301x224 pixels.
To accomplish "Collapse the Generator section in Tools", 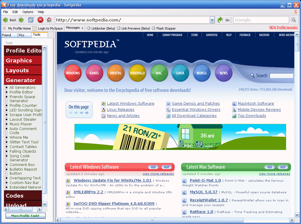I will pyautogui.click(x=23, y=80).
